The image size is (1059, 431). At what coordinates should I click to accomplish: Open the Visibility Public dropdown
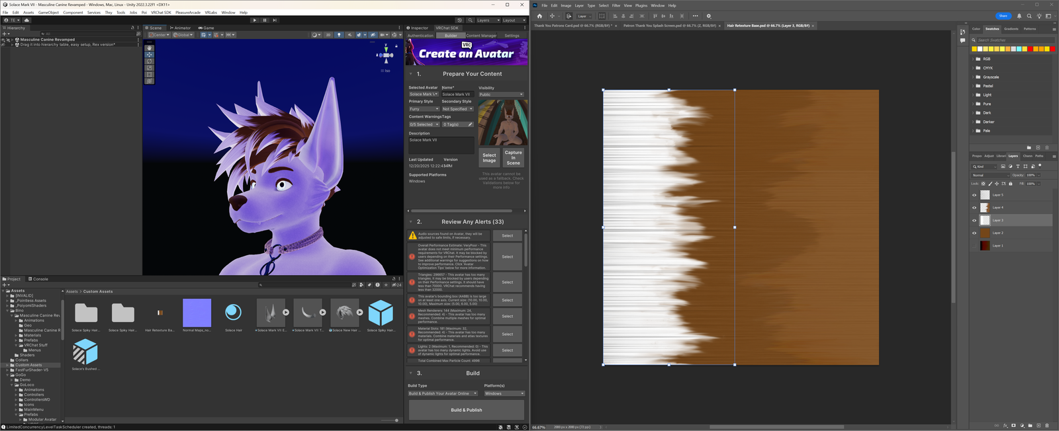pyautogui.click(x=501, y=95)
